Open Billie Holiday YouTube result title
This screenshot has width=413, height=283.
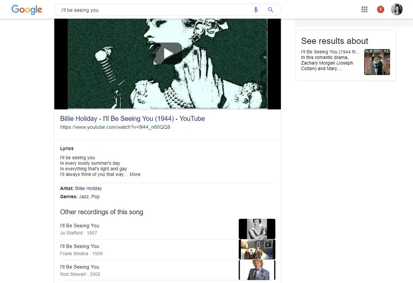[x=132, y=119]
